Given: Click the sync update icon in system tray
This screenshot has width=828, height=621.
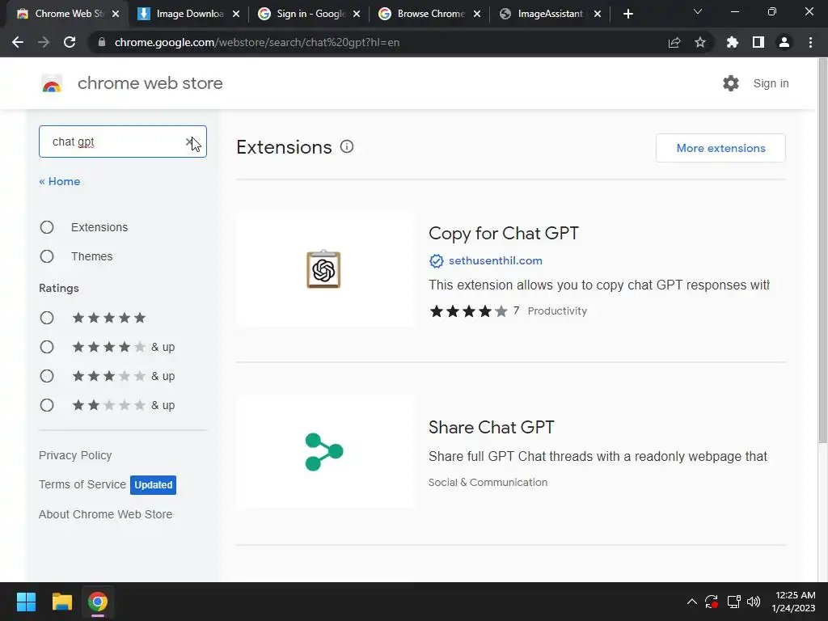Looking at the screenshot, I should tap(712, 602).
